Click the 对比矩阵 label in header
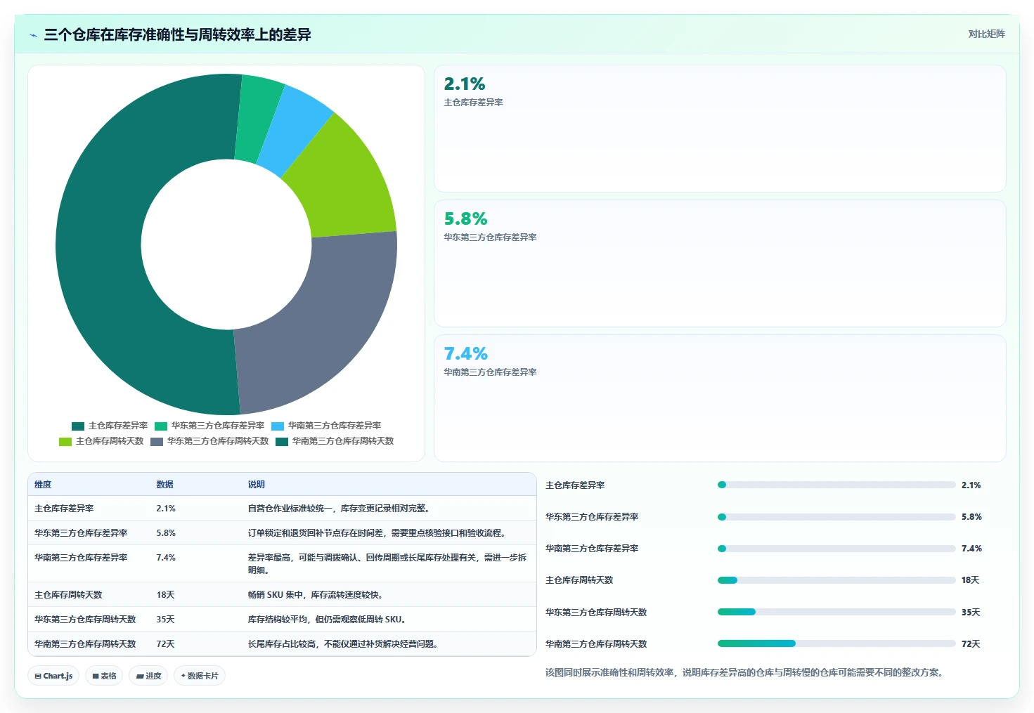Screen dimensions: 1034x713 click(986, 34)
